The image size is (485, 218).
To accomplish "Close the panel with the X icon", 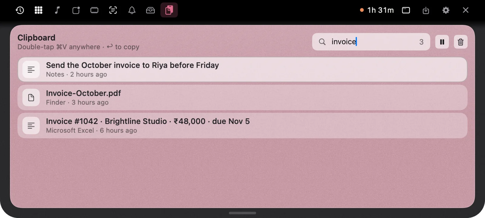I will click(x=466, y=10).
